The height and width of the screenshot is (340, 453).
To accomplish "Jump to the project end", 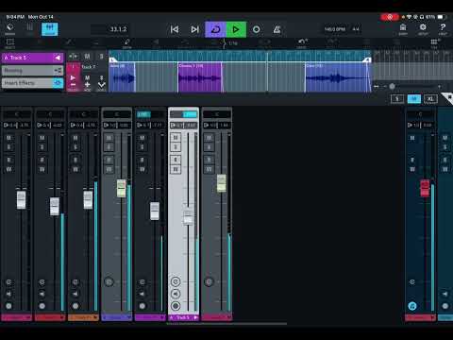I will (x=195, y=29).
